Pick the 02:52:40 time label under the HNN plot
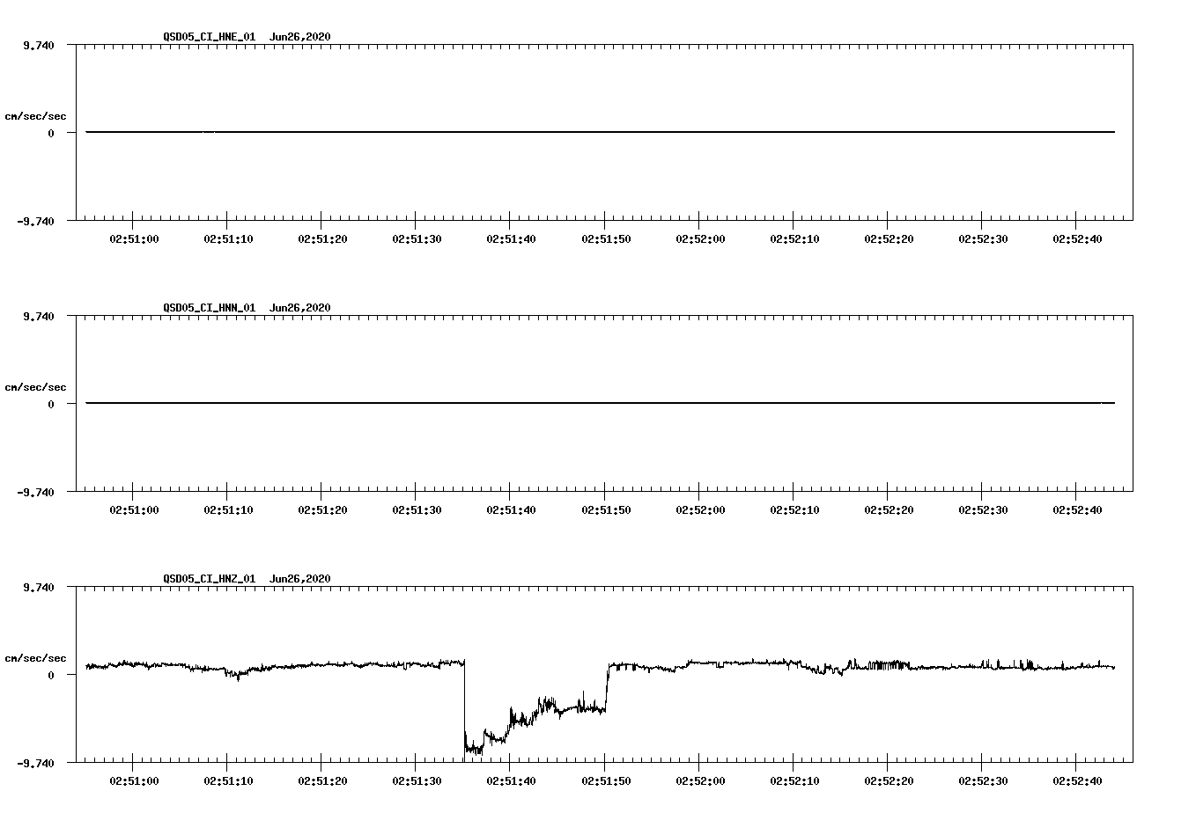Image resolution: width=1196 pixels, height=813 pixels. tap(1077, 509)
